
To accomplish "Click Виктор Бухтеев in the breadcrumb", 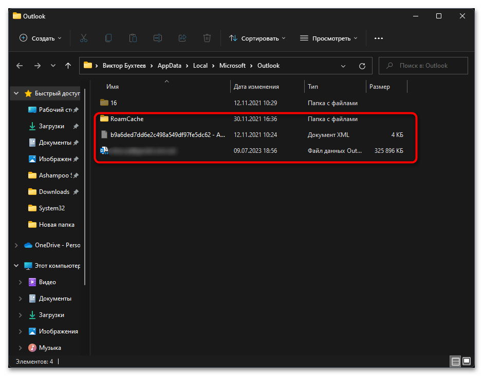I will 124,66.
